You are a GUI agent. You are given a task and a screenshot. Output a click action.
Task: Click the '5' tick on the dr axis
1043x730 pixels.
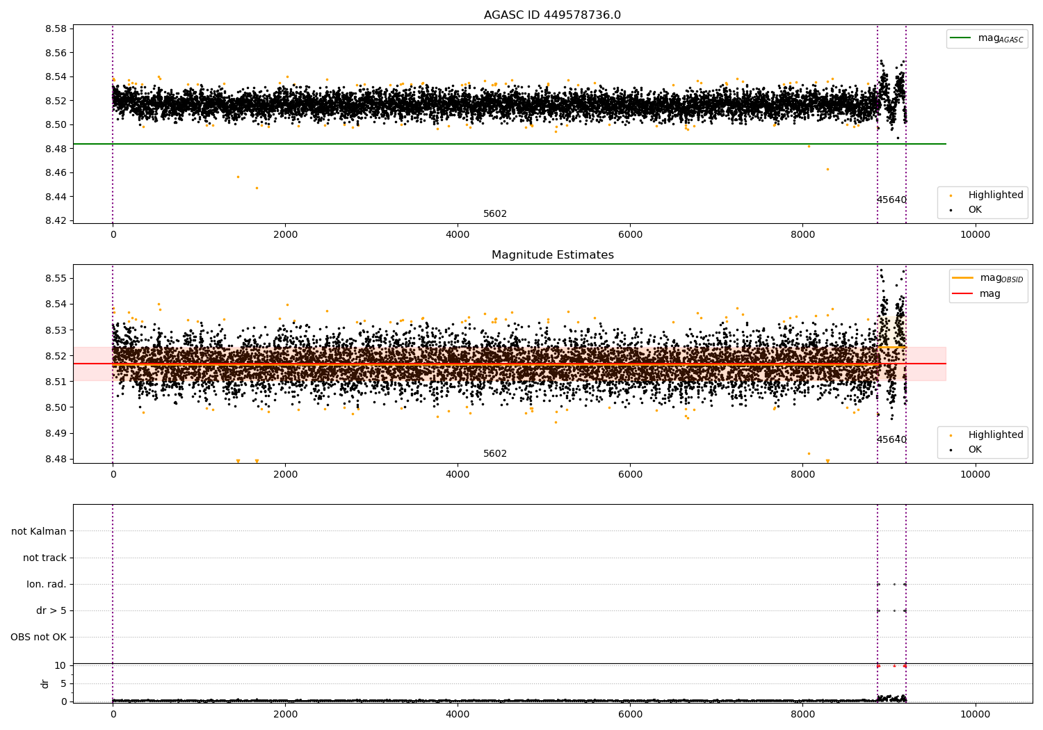63,683
